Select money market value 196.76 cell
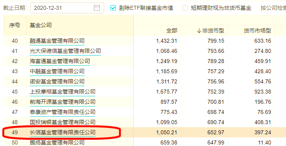This screenshot has height=146, width=286. [x=263, y=102]
